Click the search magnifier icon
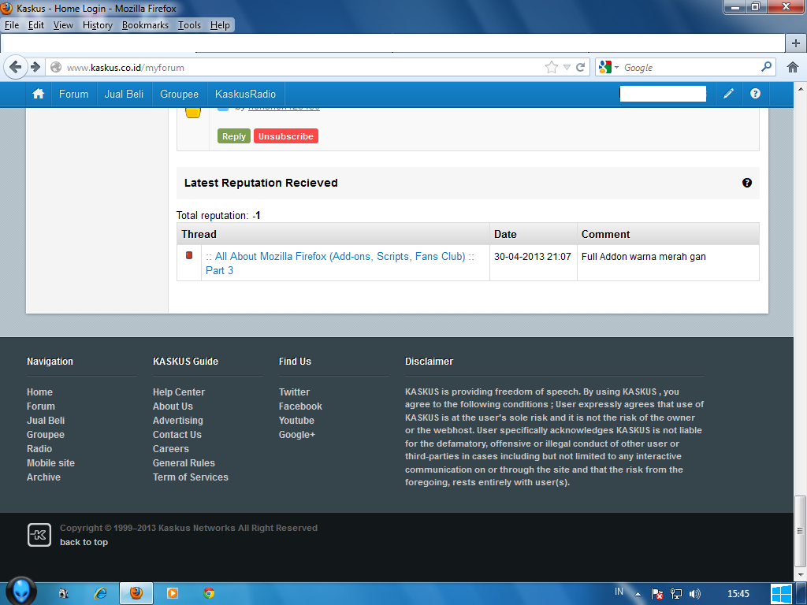This screenshot has height=605, width=807. click(766, 67)
